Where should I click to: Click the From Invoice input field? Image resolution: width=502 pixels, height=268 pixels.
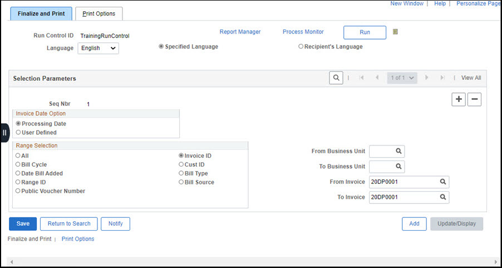[403, 182]
